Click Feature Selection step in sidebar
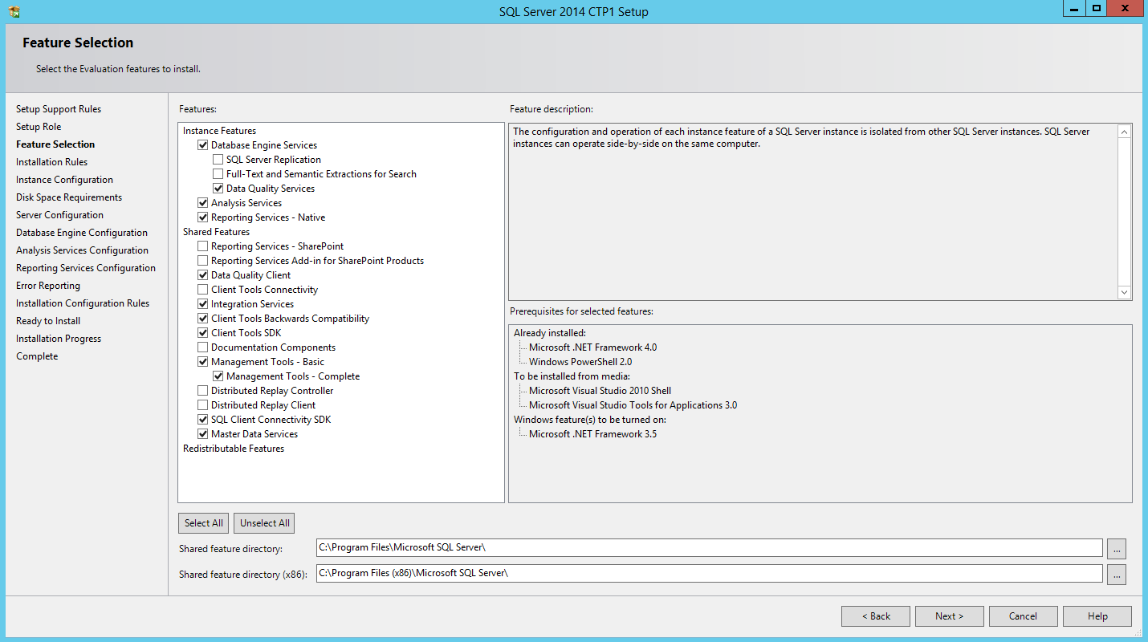The image size is (1148, 642). [x=55, y=144]
